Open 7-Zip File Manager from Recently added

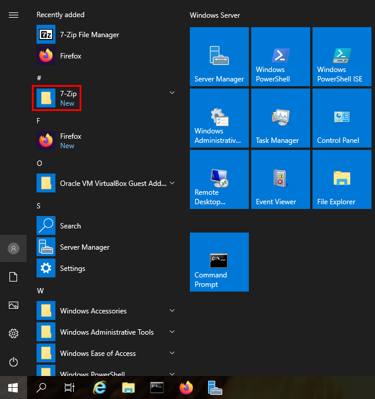(x=89, y=35)
